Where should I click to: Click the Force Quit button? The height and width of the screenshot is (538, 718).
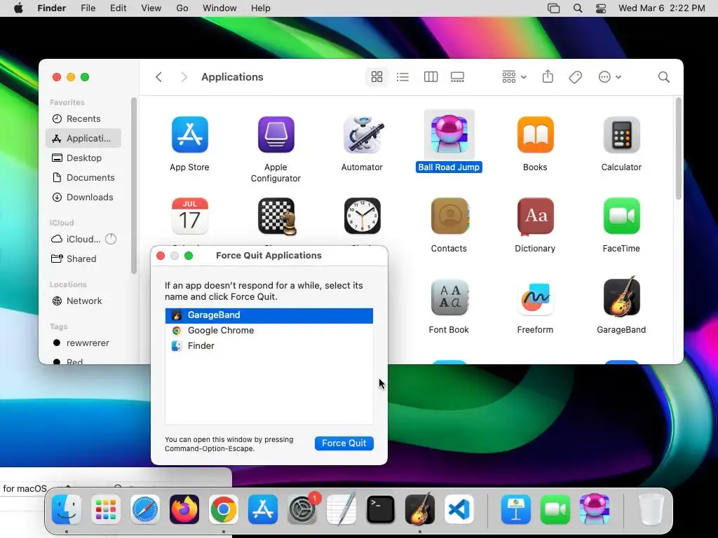344,443
